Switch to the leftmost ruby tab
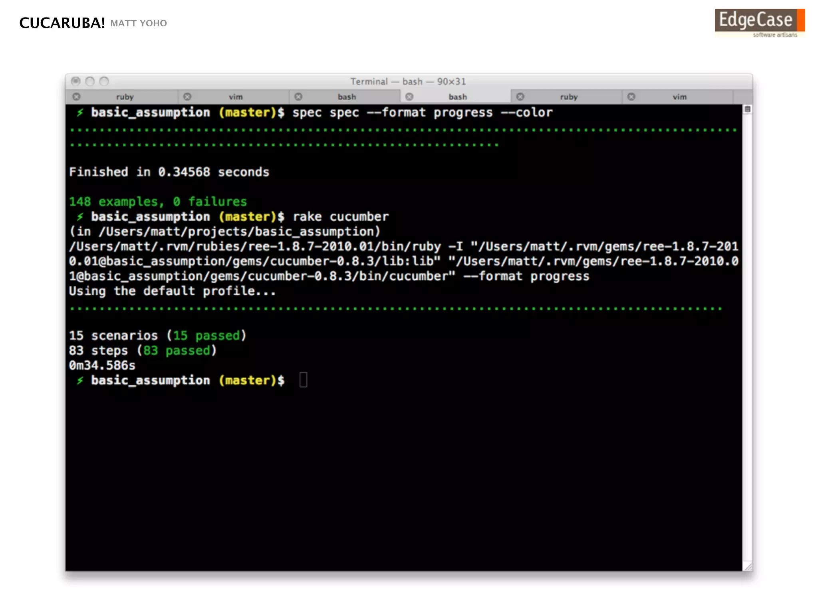Screen dimensions: 818x613 (x=125, y=97)
